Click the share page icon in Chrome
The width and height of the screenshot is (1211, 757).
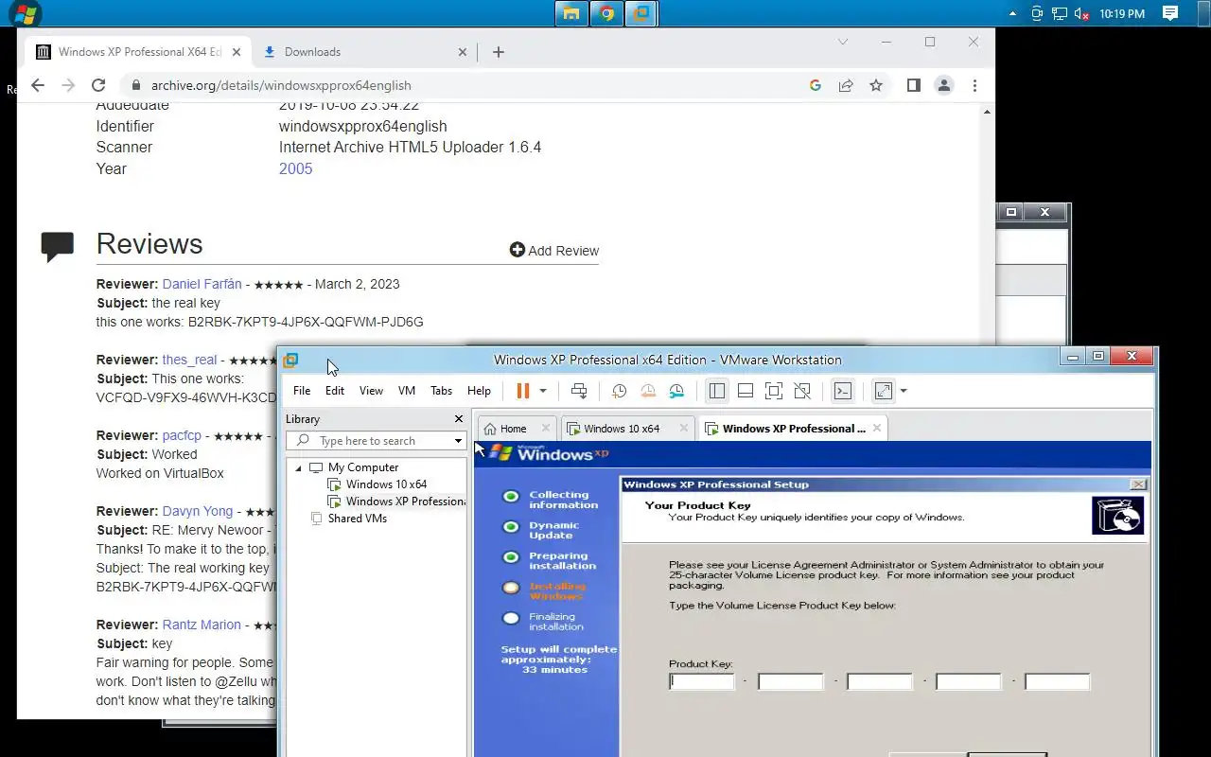[846, 85]
